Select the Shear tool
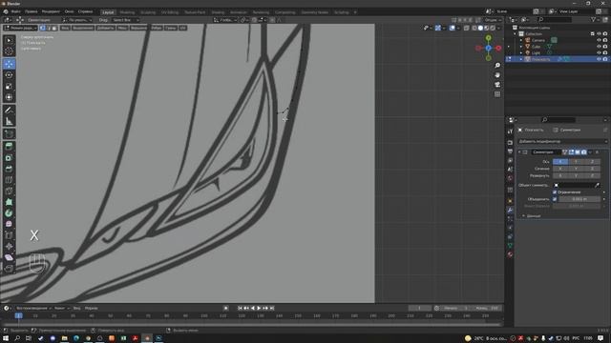Viewport: 611px width, 343px height. pyautogui.click(x=9, y=257)
